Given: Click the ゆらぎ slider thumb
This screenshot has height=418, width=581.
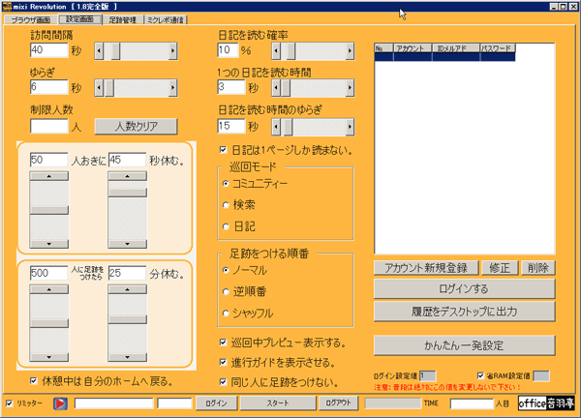Looking at the screenshot, I should click(109, 88).
